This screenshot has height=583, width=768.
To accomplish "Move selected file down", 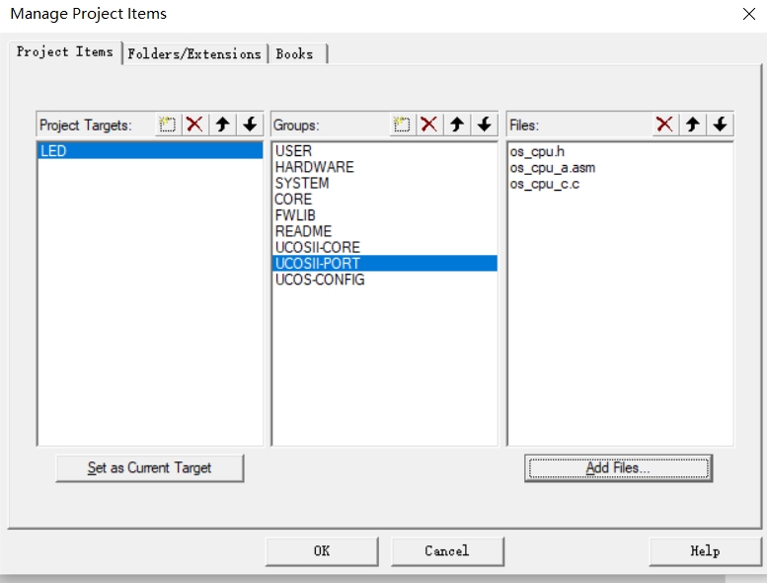I will (720, 125).
